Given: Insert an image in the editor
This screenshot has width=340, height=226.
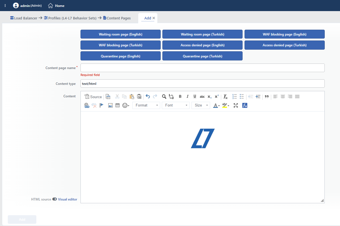Looking at the screenshot, I should pyautogui.click(x=110, y=105).
